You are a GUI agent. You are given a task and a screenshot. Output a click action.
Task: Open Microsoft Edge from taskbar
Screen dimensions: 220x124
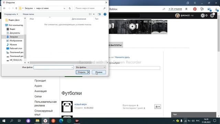point(61,121)
